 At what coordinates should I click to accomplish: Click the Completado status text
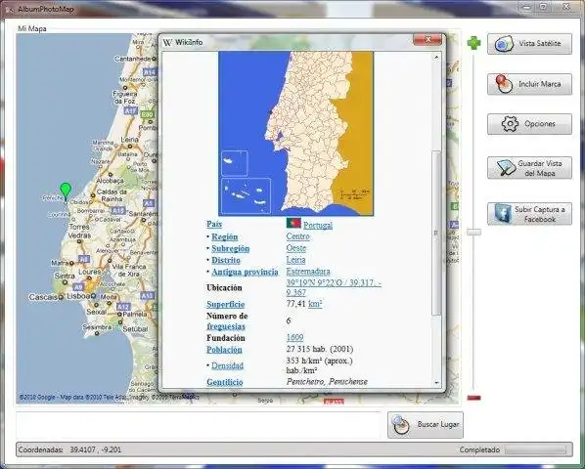479,450
